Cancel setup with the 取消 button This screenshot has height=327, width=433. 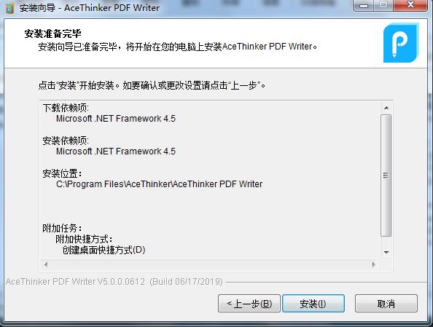click(386, 304)
